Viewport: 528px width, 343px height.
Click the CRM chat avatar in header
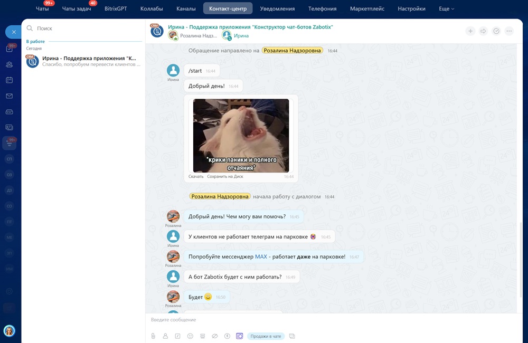tap(157, 31)
